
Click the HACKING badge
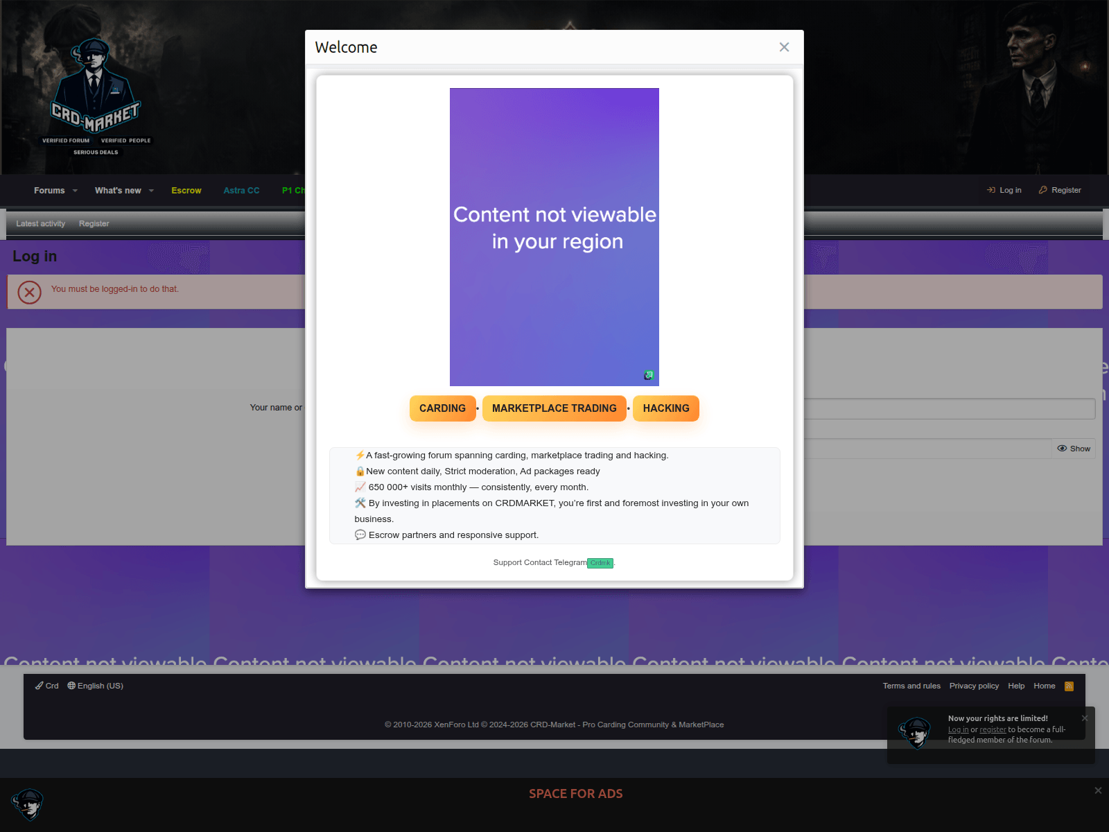pyautogui.click(x=666, y=408)
